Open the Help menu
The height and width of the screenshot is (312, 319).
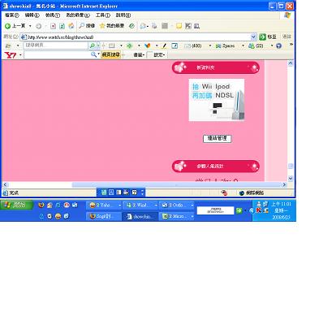pyautogui.click(x=123, y=15)
